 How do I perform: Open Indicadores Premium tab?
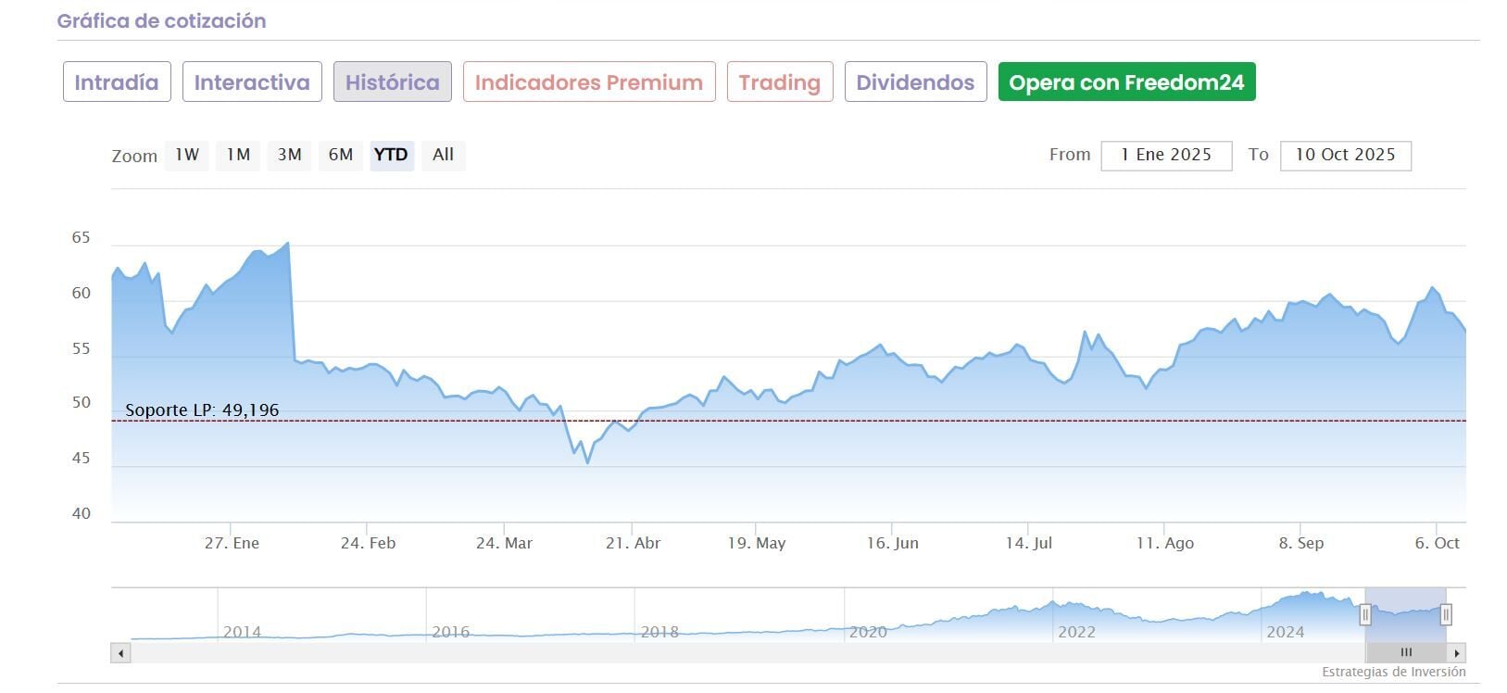(x=589, y=82)
